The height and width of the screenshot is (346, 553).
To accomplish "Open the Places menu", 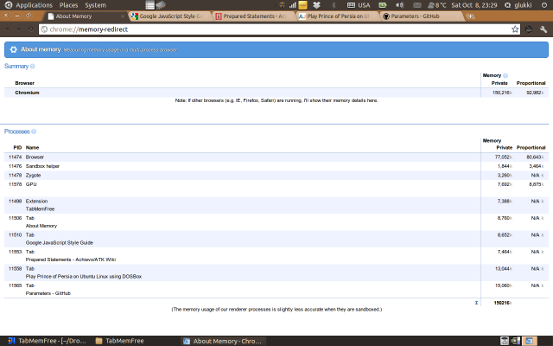I will pos(68,5).
